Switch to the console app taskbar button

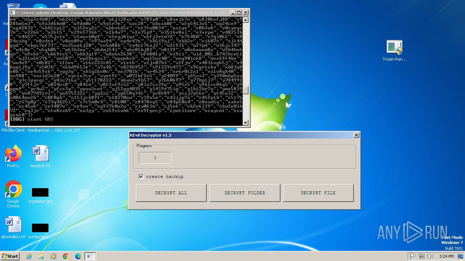click(90, 256)
